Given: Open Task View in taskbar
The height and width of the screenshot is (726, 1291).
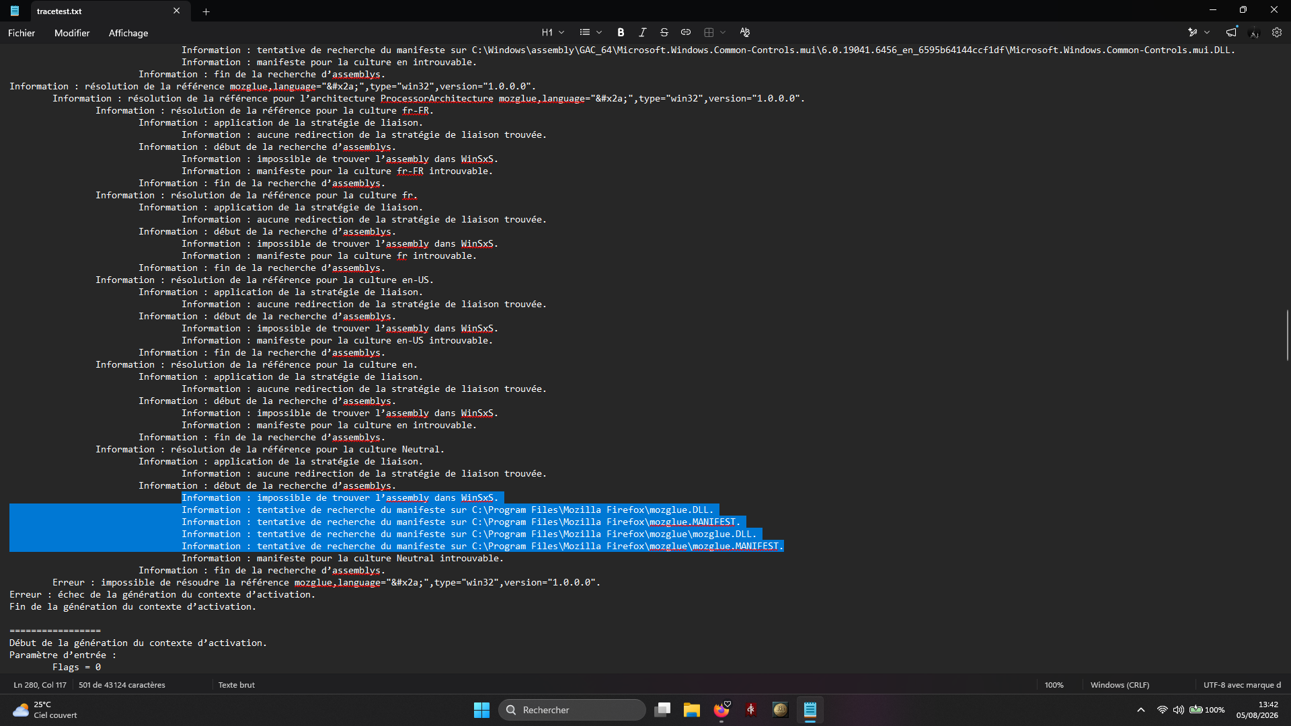Looking at the screenshot, I should 663,710.
